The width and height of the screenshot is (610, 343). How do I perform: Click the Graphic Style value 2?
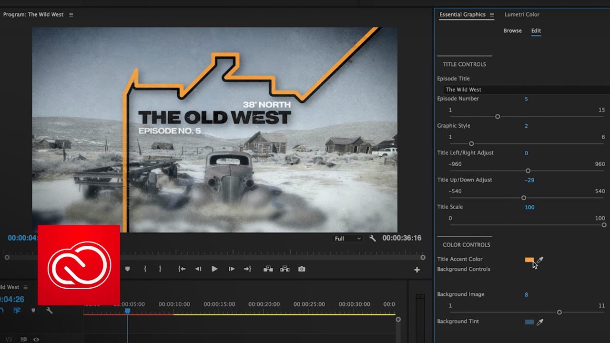coord(526,126)
